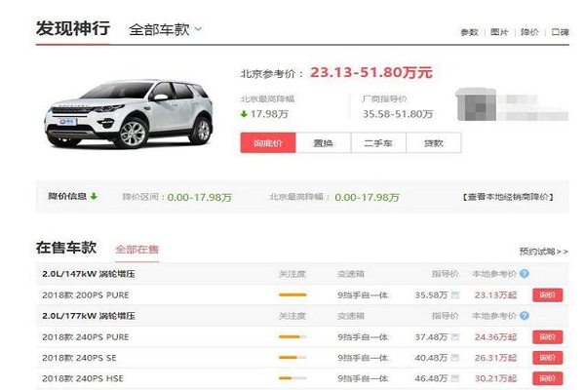Viewport: 585px width, 390px height.
Task: Click attention bar for 240PS PURE
Action: point(292,336)
